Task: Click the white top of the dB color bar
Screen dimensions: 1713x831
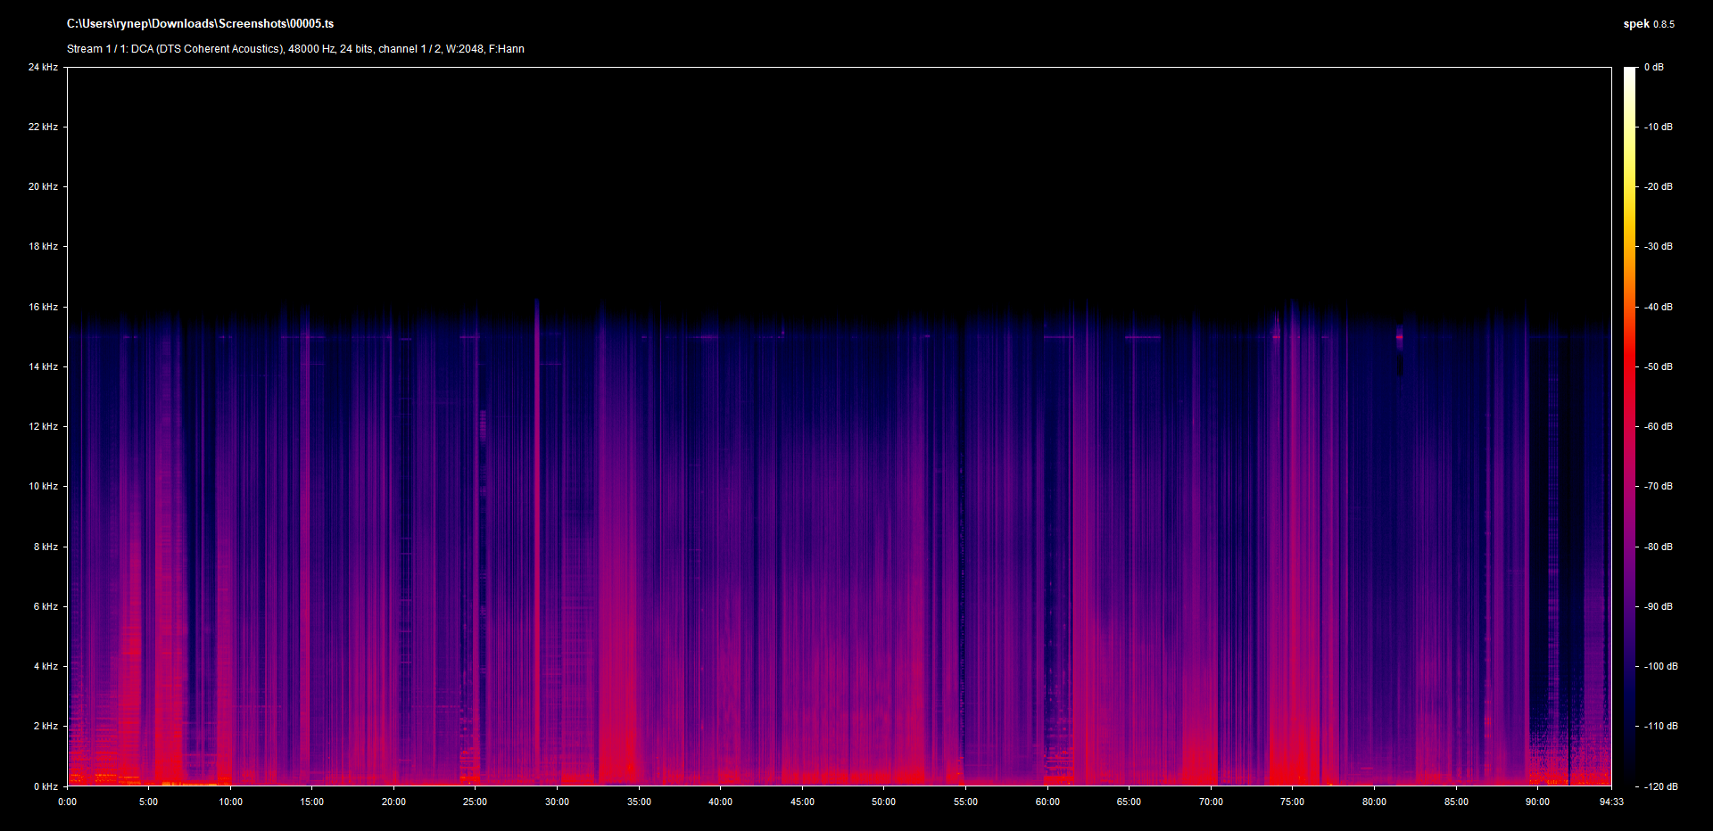Action: [1629, 73]
